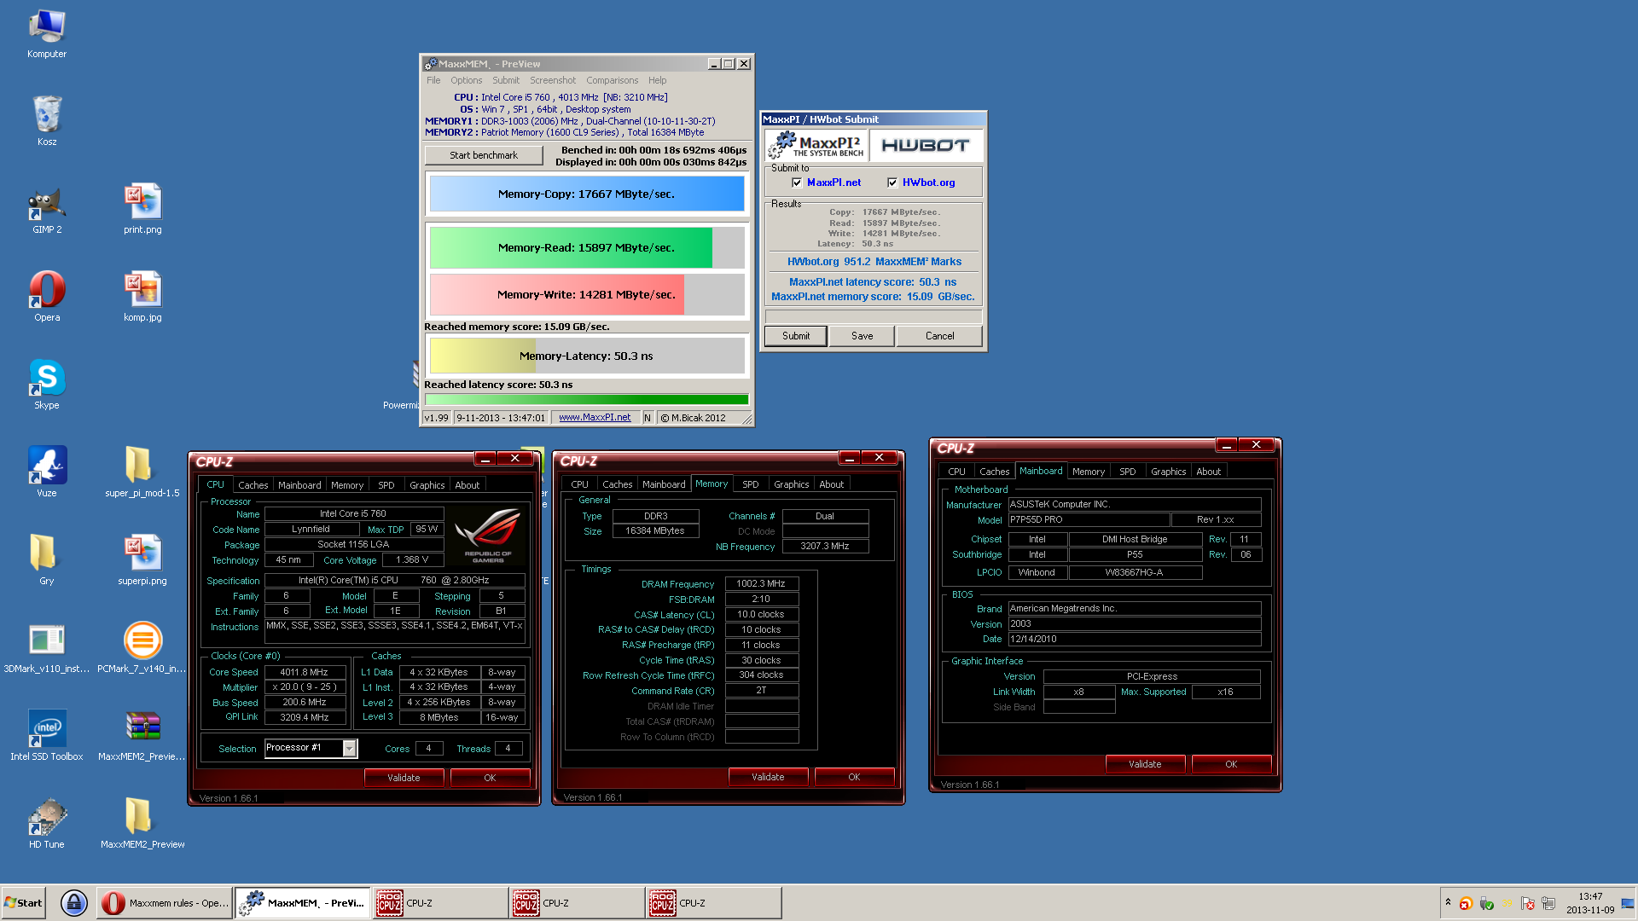This screenshot has height=921, width=1638.
Task: Open the Action Center flag tray icon
Action: [1527, 904]
